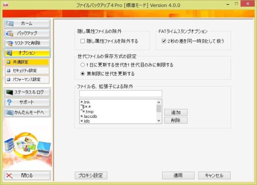Click the 適用 button
The width and height of the screenshot is (257, 185).
point(178,176)
